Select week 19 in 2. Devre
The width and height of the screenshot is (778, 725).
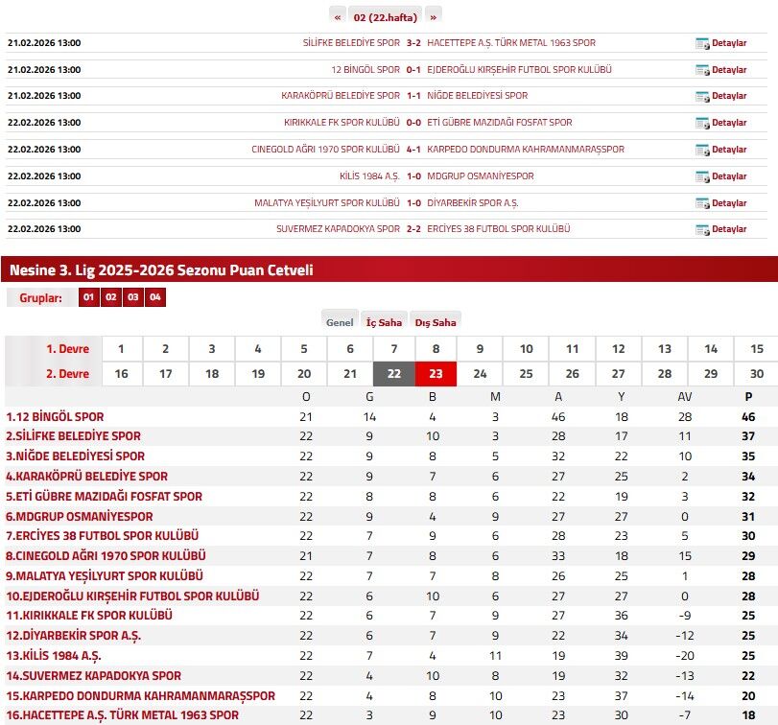click(x=258, y=374)
